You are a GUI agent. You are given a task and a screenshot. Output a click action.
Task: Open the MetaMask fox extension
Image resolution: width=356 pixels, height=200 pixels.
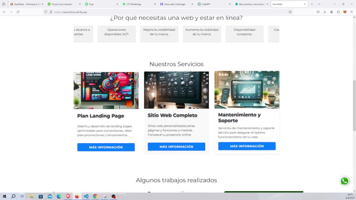coord(345,12)
